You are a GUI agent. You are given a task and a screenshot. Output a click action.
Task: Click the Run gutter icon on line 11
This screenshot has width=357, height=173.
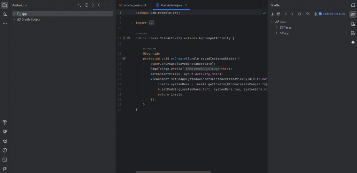[124, 38]
